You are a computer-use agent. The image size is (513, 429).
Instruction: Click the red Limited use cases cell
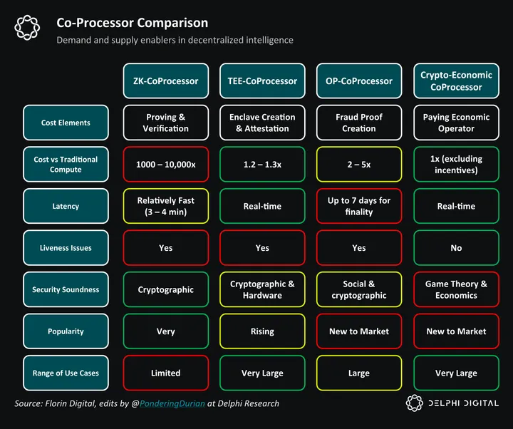point(165,373)
